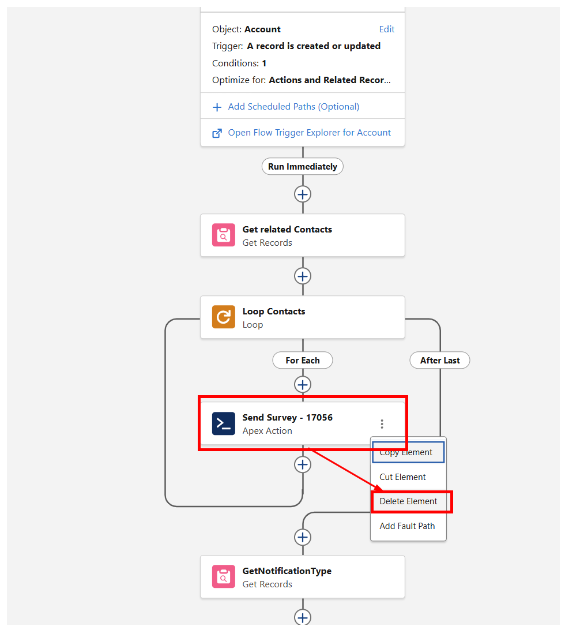Add element between Get Records and Loop
This screenshot has width=565, height=630.
[303, 276]
